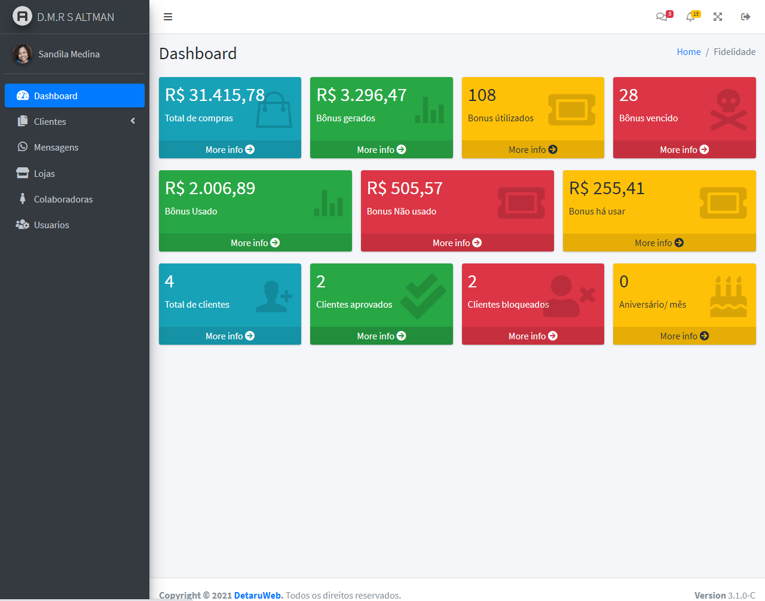Open More info for Bonus Não usado
Screen dimensions: 765x601
(457, 243)
